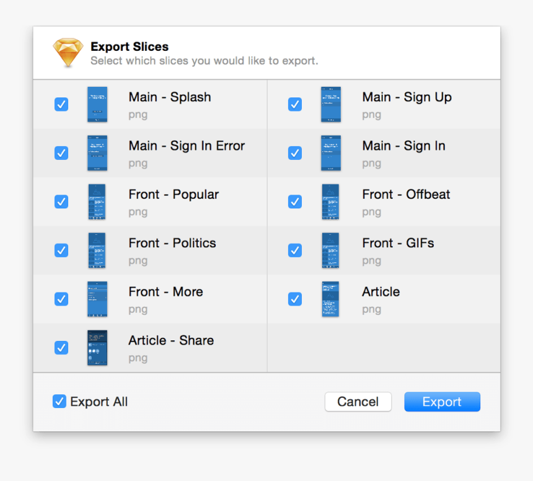Click the Article - Share thumbnail
The height and width of the screenshot is (481, 533).
tap(97, 348)
